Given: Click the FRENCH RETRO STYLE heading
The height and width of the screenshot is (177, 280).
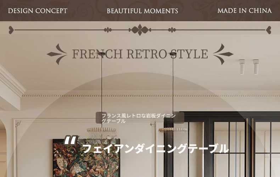Looking at the screenshot, I should point(140,54).
